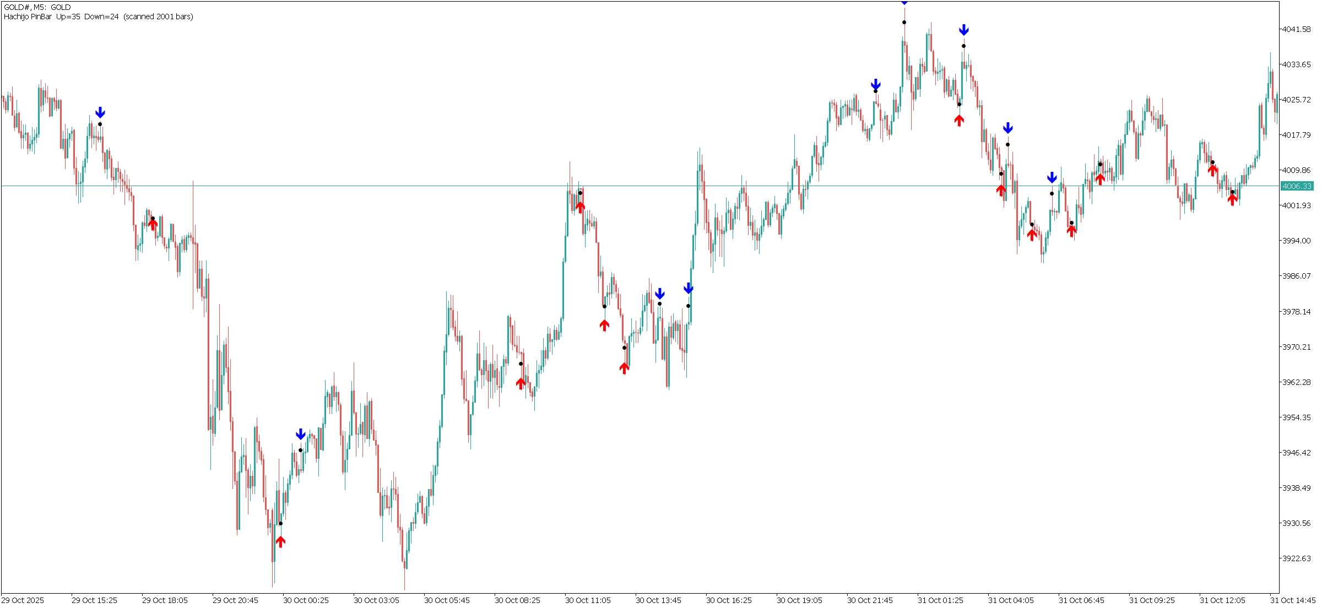
Task: Click the blue down arrow near 30 Oct 21:45
Action: coord(875,85)
